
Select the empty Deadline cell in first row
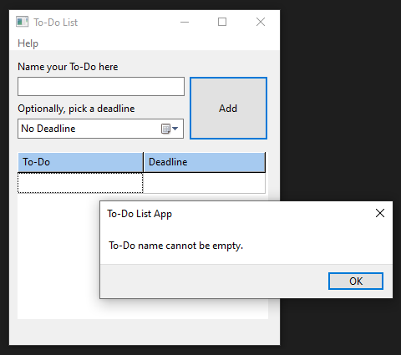point(204,183)
